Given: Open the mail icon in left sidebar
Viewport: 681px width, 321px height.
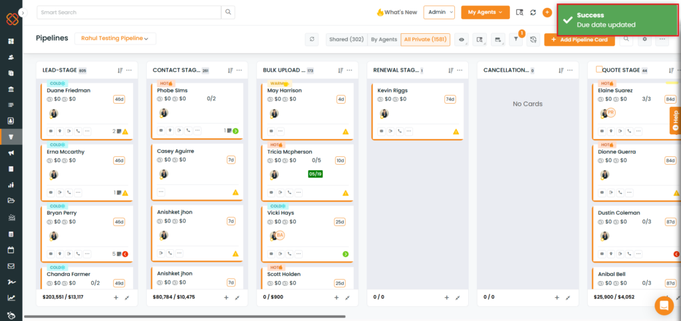Looking at the screenshot, I should click(x=11, y=266).
